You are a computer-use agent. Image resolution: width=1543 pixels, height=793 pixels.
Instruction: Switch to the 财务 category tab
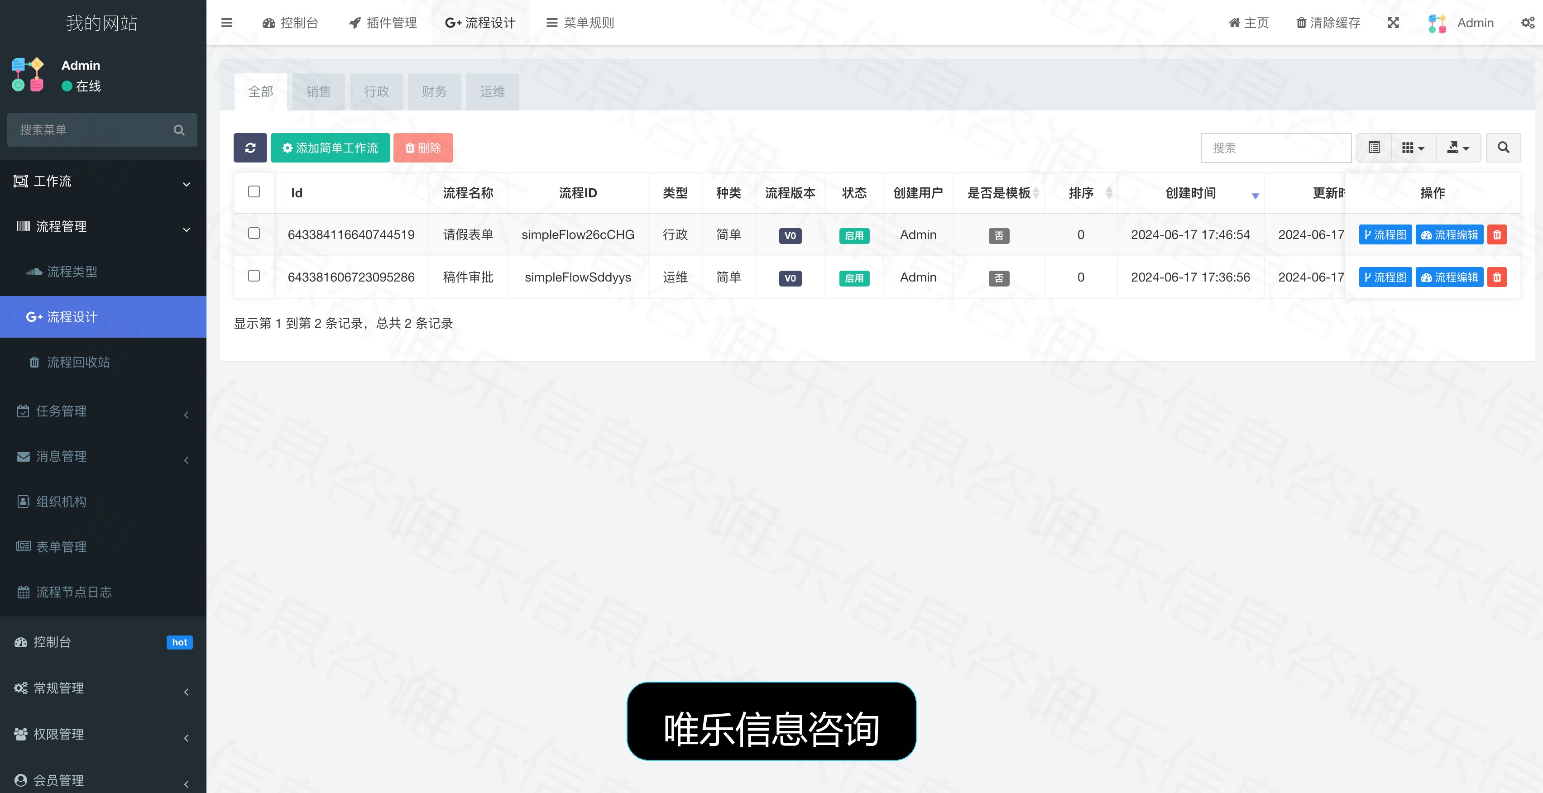click(x=434, y=91)
